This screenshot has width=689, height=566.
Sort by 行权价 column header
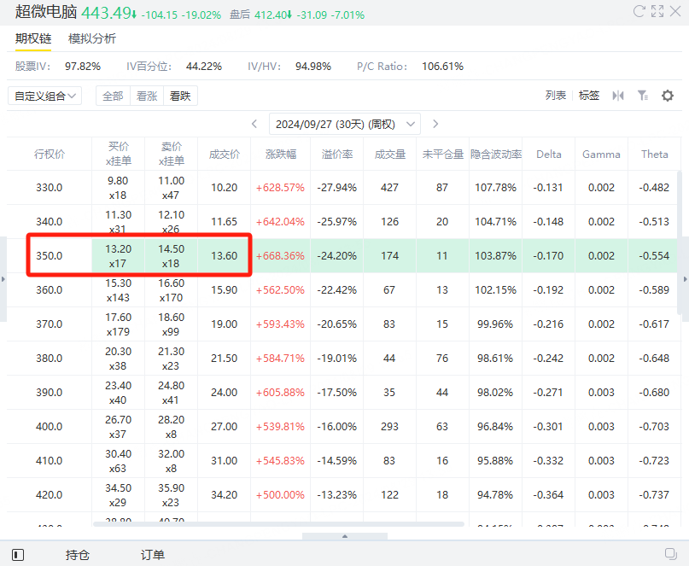pos(50,155)
